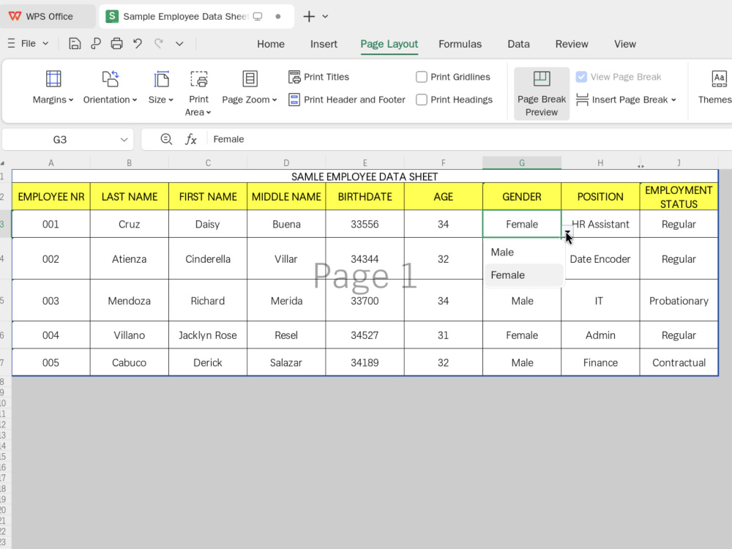The width and height of the screenshot is (732, 549).
Task: Click the G3 cell dropdown arrow
Action: (567, 232)
